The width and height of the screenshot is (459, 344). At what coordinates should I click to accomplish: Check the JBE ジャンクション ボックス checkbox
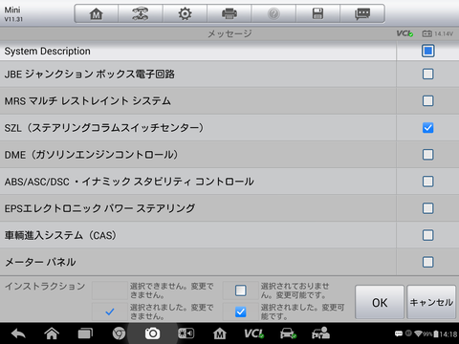click(x=427, y=74)
